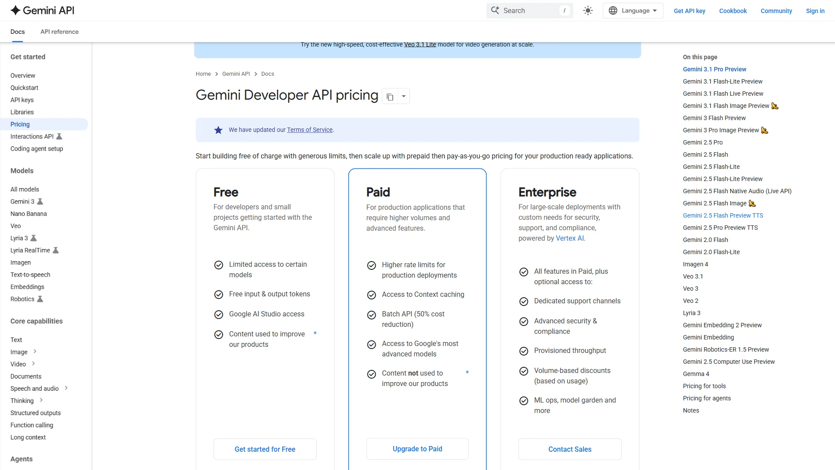
Task: Open the Community top navigation link
Action: click(776, 11)
